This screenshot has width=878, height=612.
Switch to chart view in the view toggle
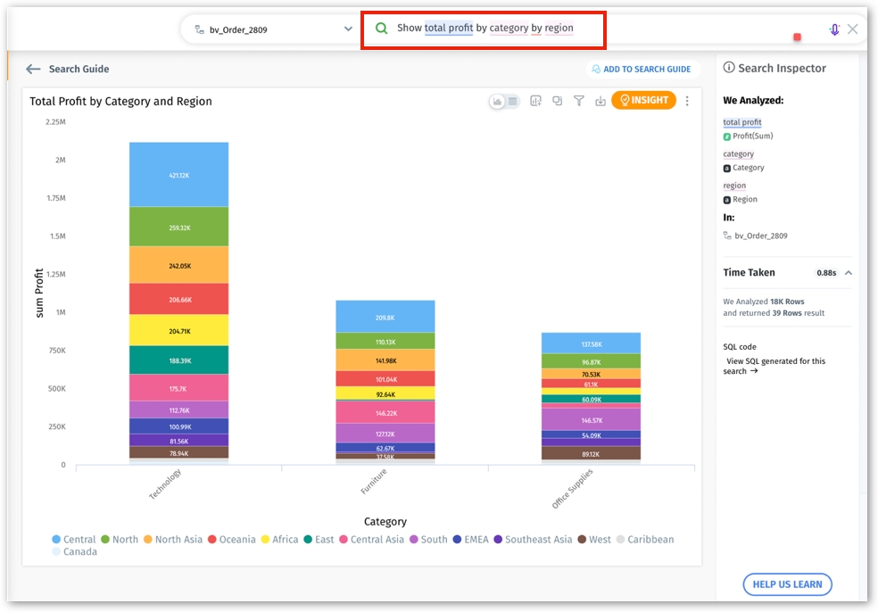click(x=497, y=102)
